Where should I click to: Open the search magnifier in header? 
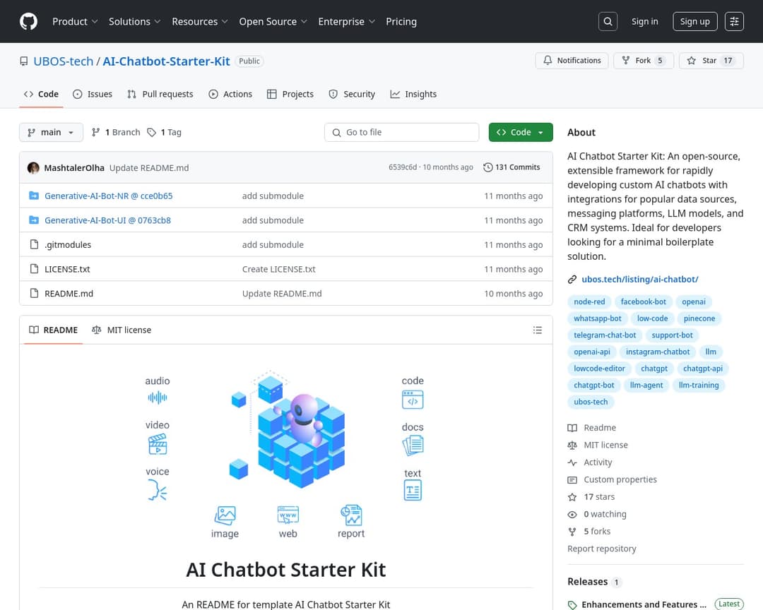click(608, 21)
